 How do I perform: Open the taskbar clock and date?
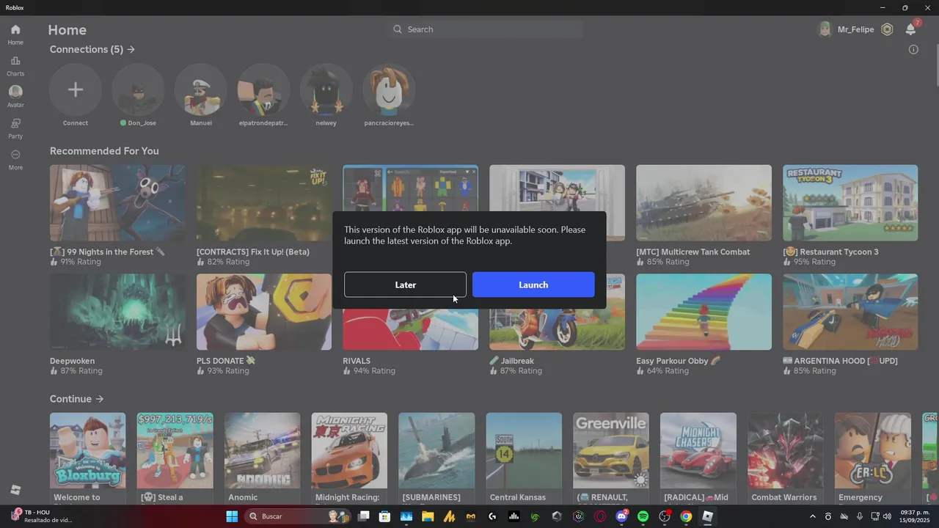coord(915,516)
